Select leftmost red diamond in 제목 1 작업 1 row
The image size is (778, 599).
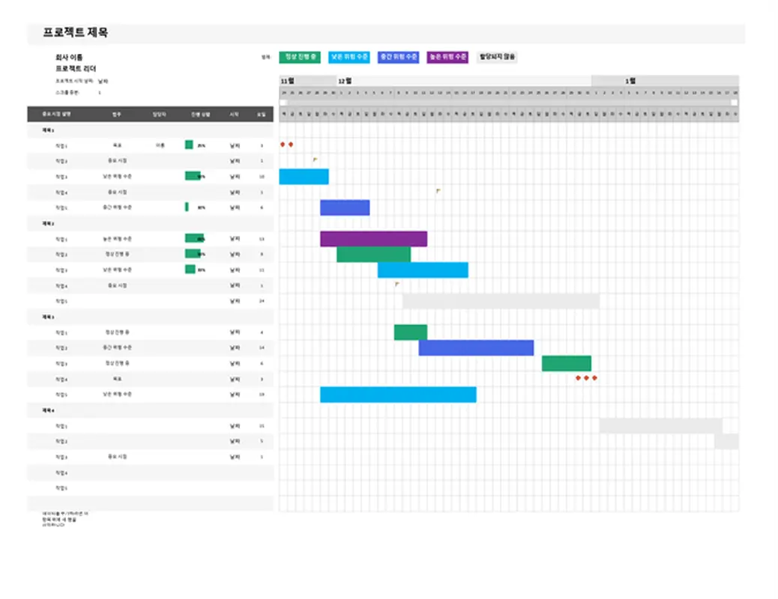(283, 145)
